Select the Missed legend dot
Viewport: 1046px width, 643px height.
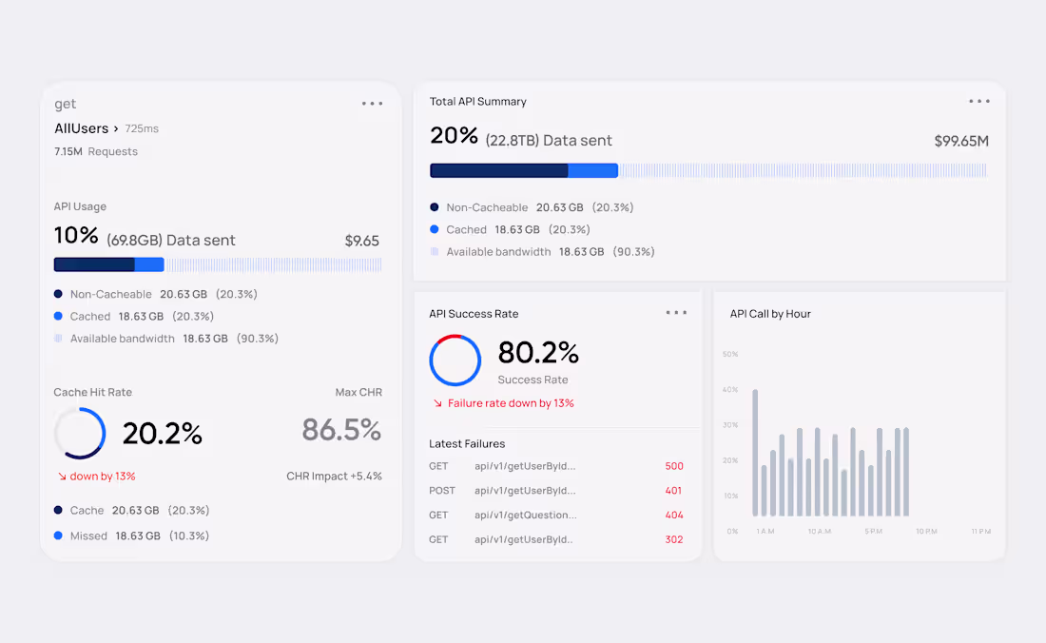58,536
